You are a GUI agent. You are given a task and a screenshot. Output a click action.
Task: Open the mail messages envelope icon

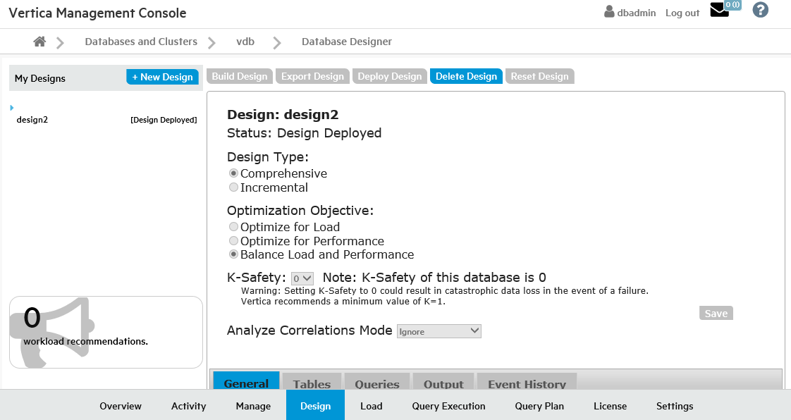pyautogui.click(x=719, y=11)
